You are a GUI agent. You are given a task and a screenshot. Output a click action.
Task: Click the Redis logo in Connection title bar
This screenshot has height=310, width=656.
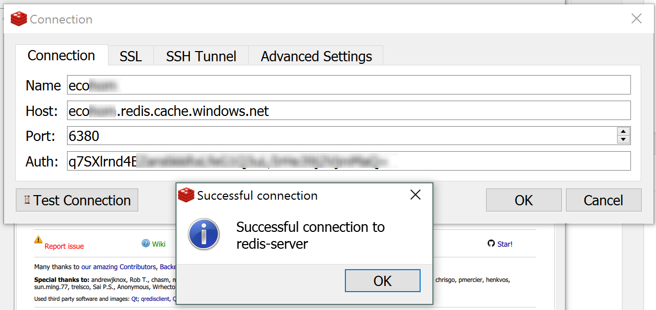coord(18,19)
